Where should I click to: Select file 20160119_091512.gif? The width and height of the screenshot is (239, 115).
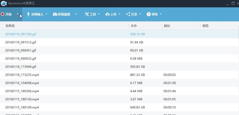pyautogui.click(x=21, y=42)
